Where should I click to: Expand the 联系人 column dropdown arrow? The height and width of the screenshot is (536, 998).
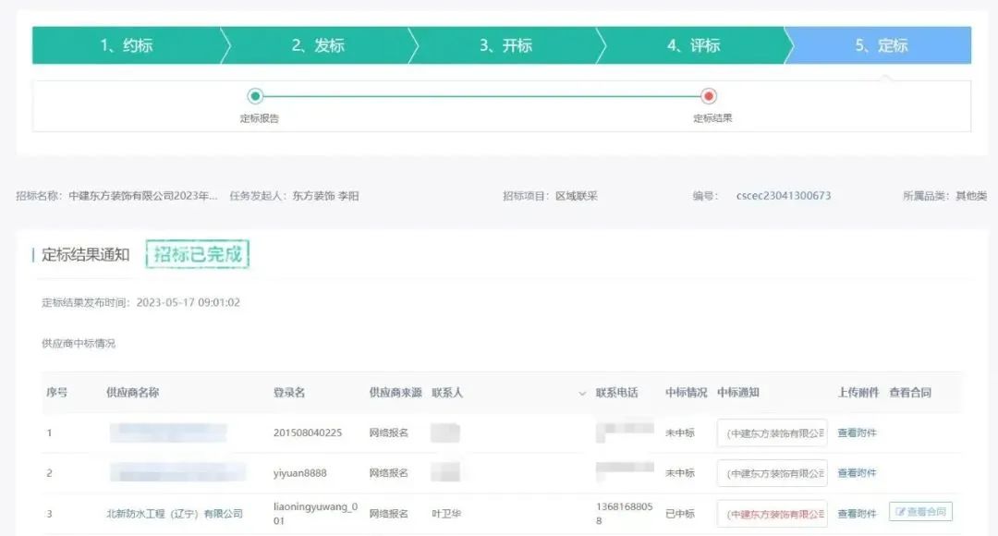(x=582, y=394)
